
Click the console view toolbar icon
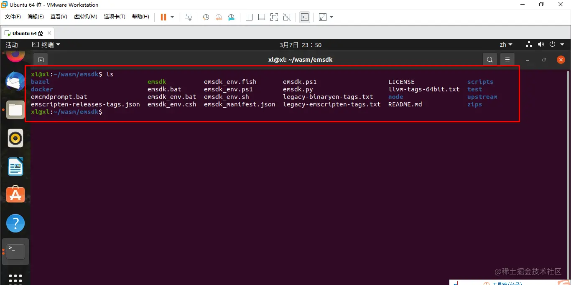pyautogui.click(x=305, y=17)
